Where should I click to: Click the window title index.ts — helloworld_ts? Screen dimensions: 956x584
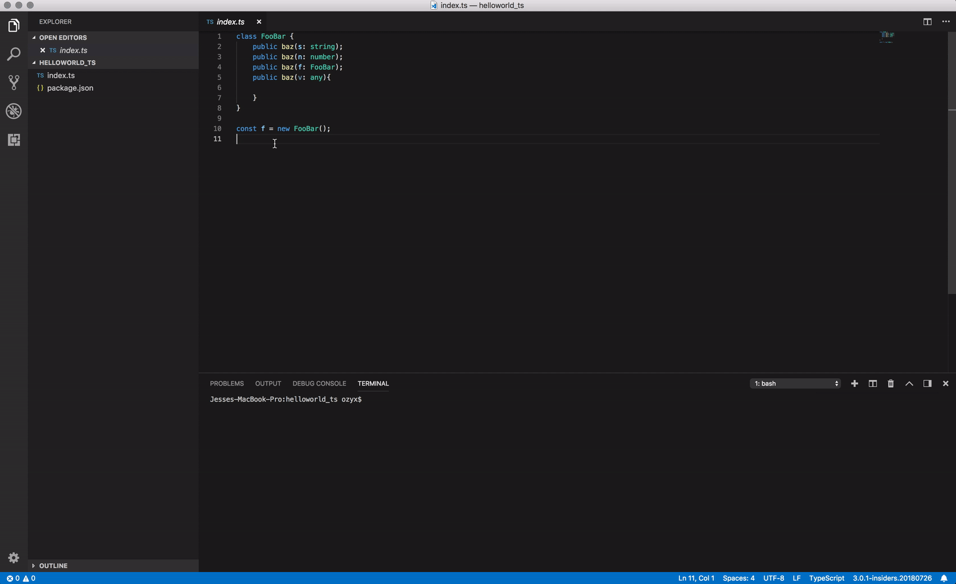(482, 5)
